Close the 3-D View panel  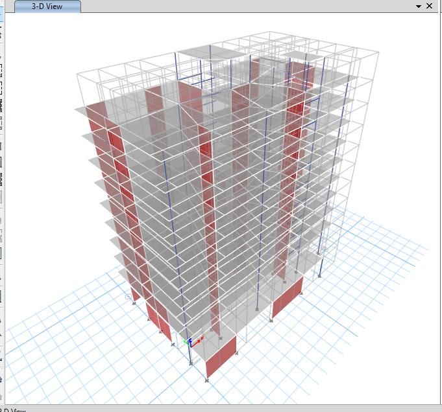coord(430,6)
